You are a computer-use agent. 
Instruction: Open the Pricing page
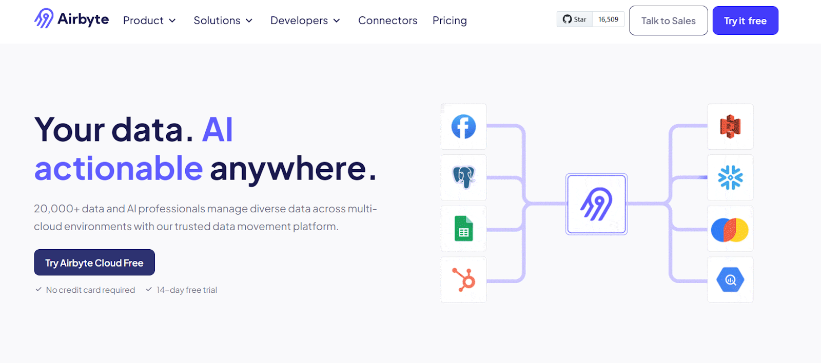(449, 21)
